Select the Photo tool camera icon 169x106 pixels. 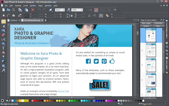point(3,31)
